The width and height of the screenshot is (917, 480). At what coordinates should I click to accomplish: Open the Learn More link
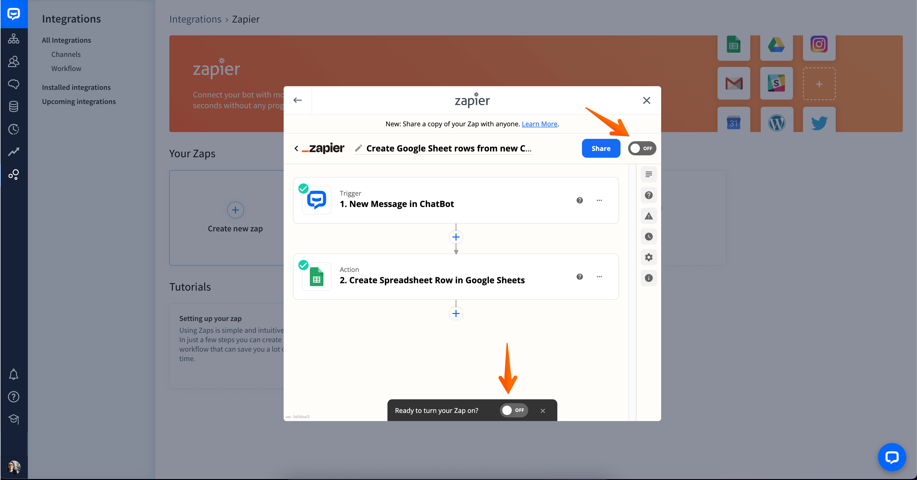pos(539,124)
